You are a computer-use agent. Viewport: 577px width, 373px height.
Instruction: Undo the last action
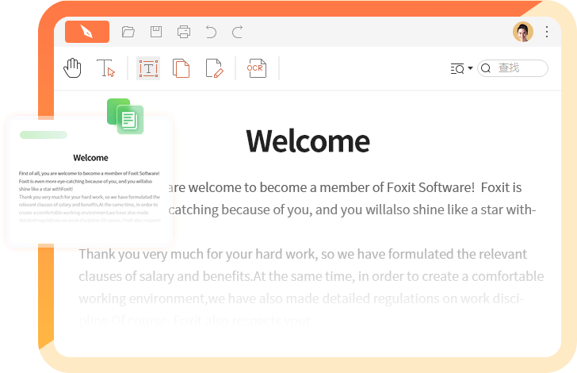[x=211, y=32]
